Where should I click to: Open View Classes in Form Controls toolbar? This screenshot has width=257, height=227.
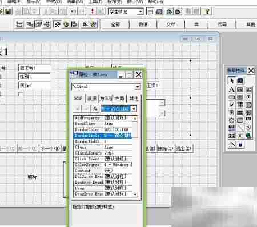click(240, 80)
